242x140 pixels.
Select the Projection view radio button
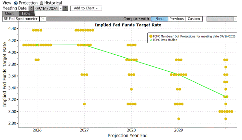(x=16, y=3)
